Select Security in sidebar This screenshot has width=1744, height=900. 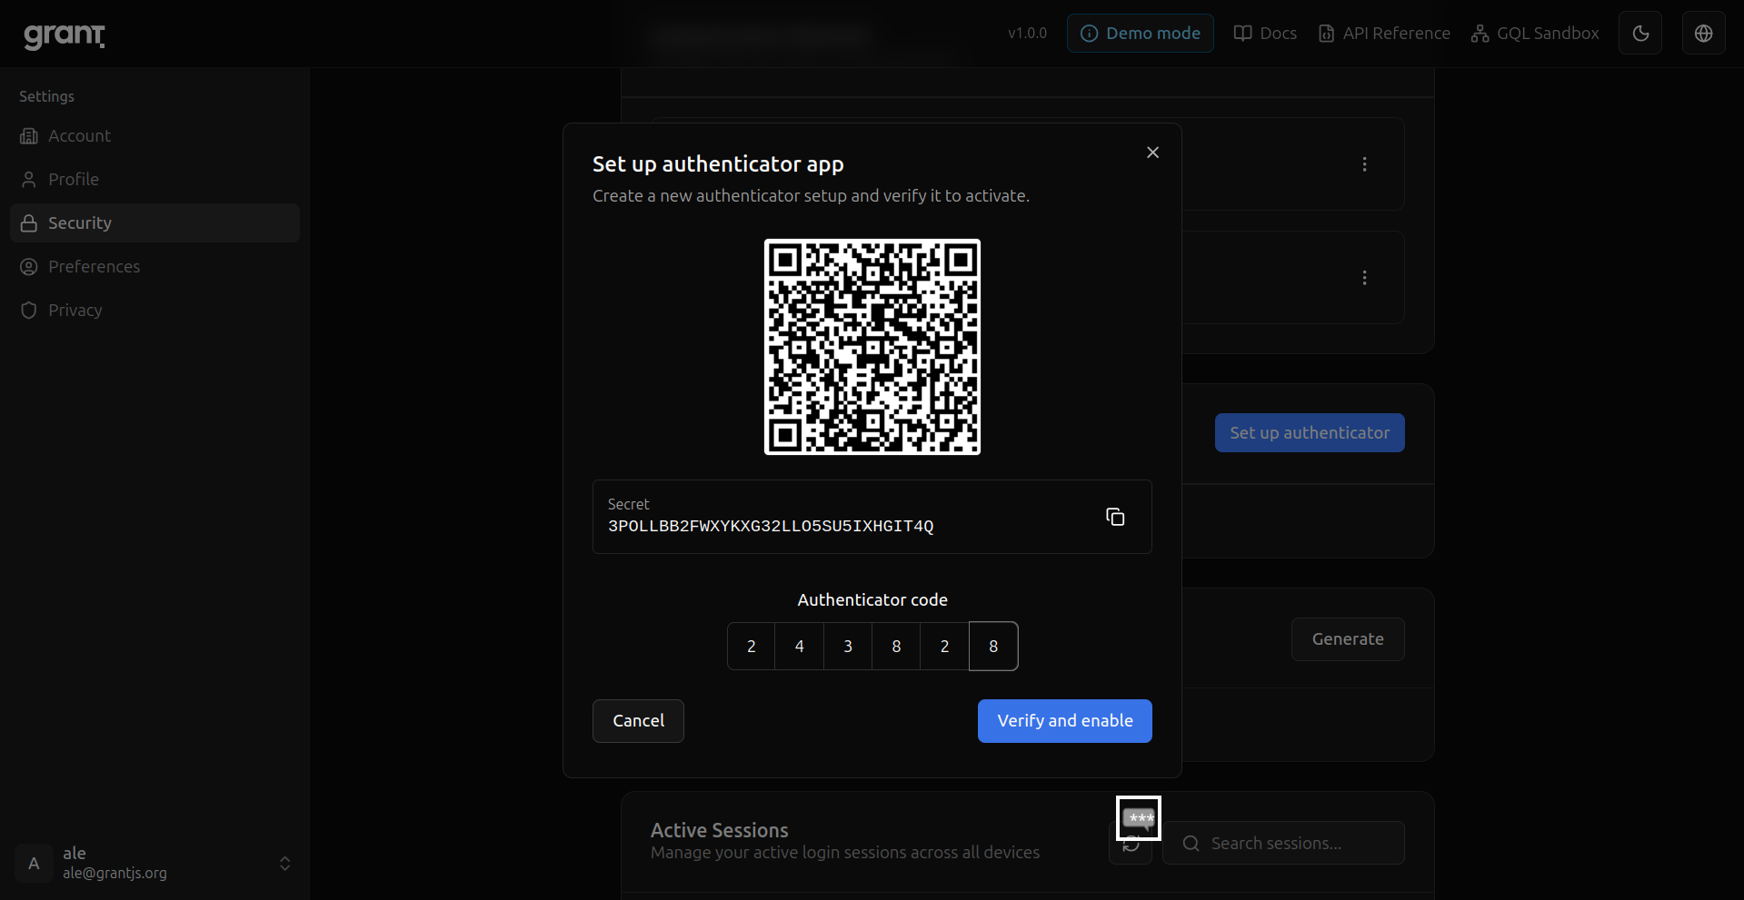[154, 223]
